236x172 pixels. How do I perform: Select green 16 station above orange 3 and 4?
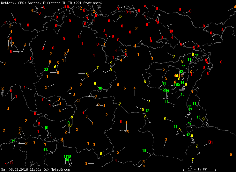coord(144,151)
